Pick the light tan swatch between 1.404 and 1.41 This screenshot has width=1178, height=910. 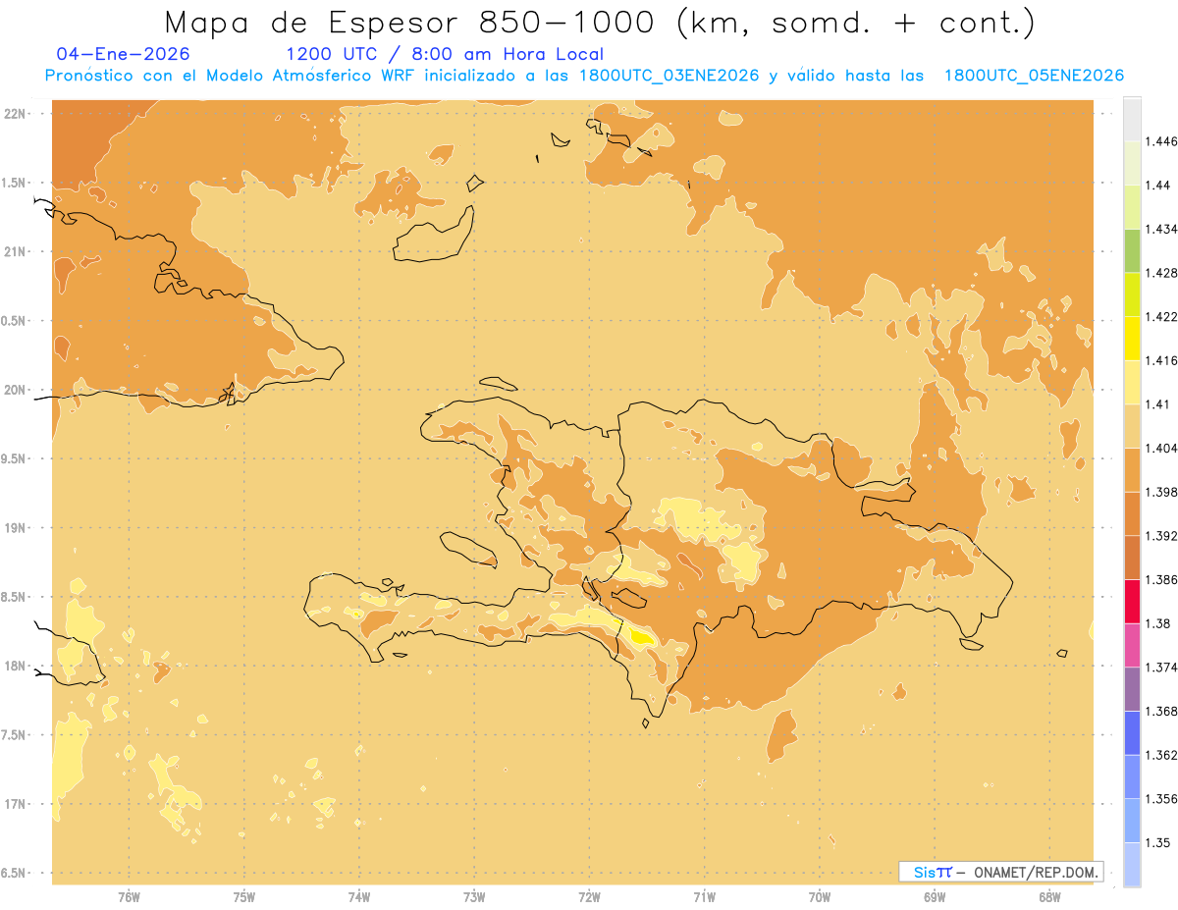(1132, 426)
